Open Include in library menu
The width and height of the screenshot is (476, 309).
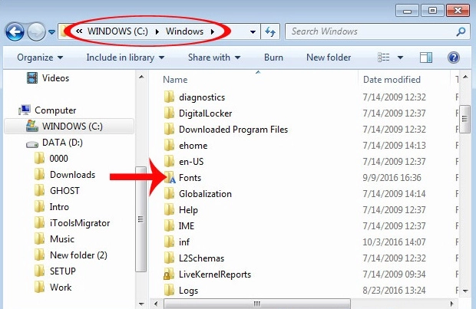pos(125,58)
